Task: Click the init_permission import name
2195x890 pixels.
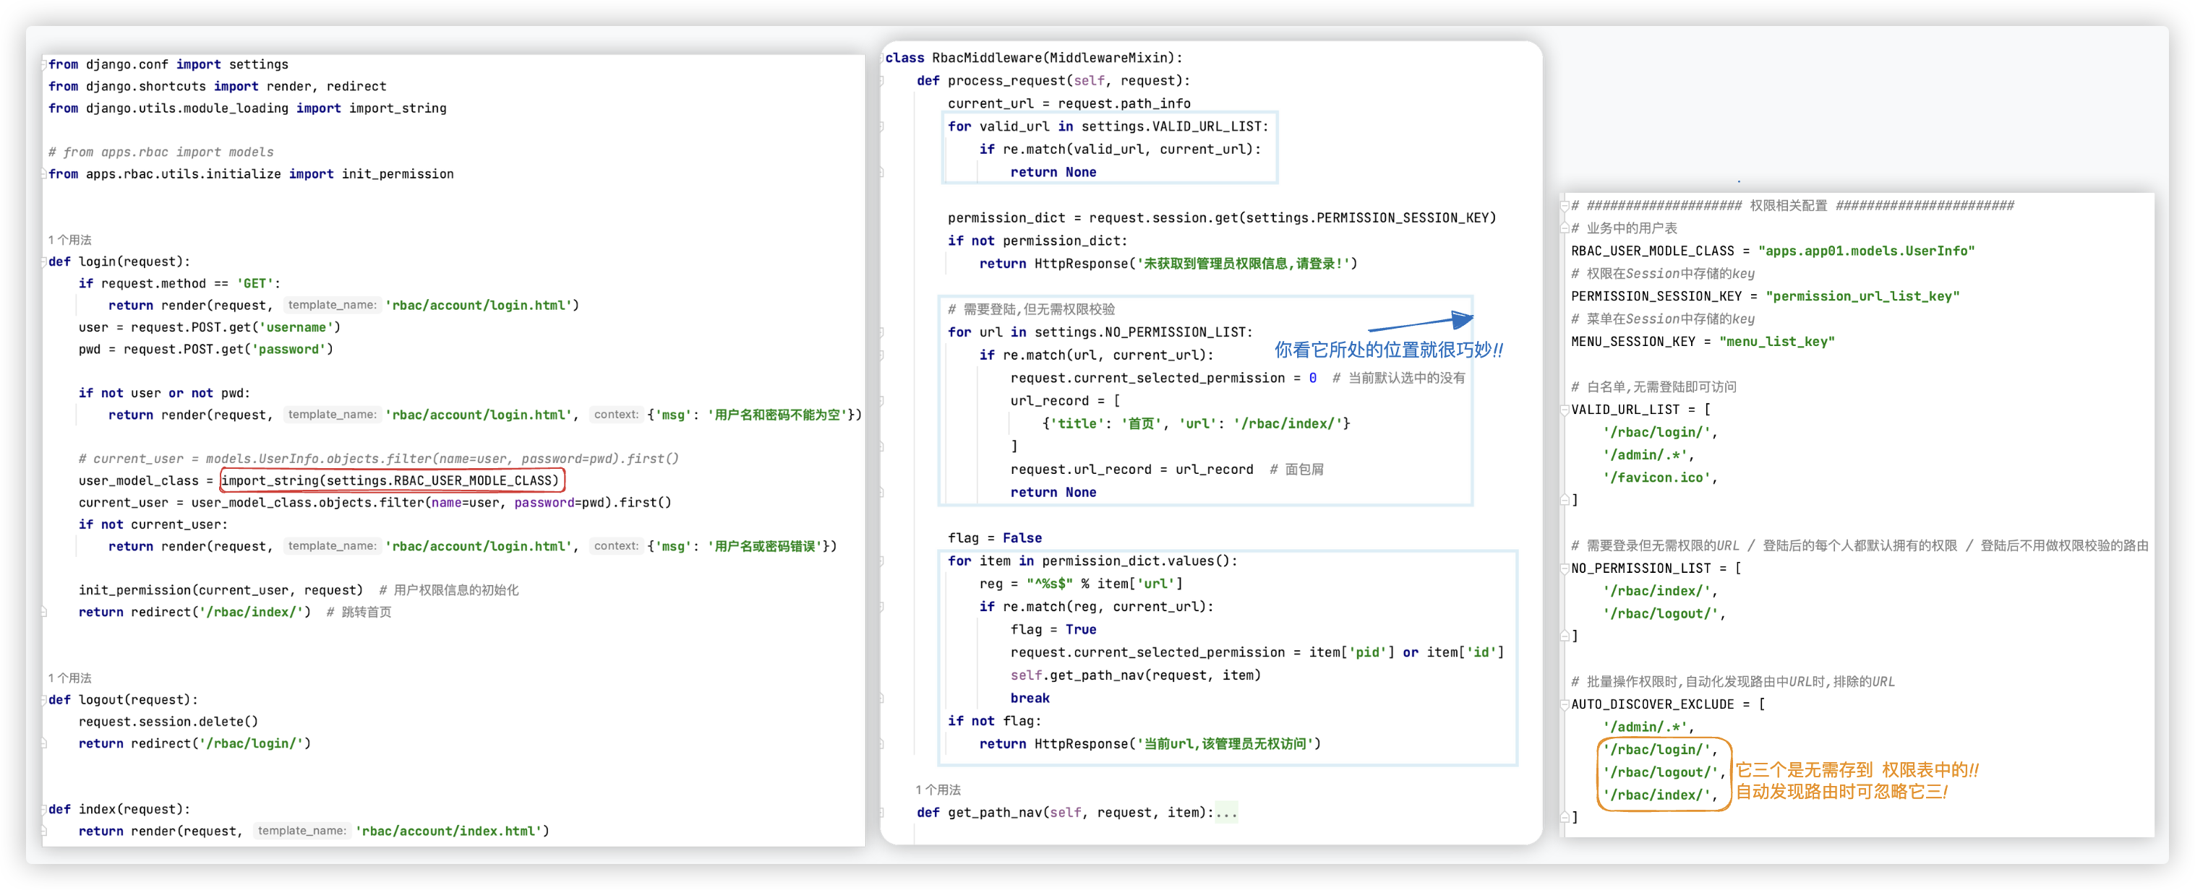Action: click(398, 174)
